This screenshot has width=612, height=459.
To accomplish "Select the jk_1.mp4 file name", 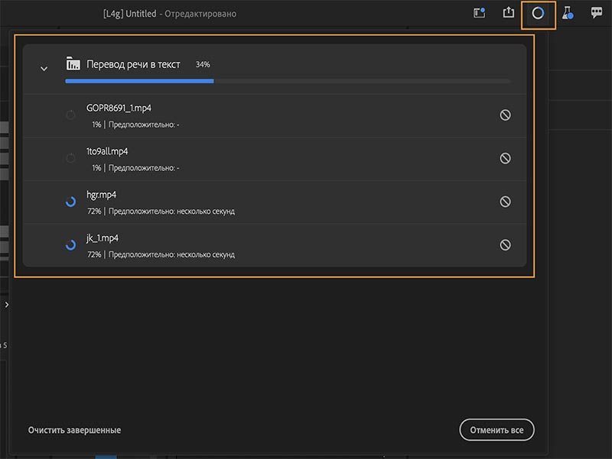I will coord(103,238).
